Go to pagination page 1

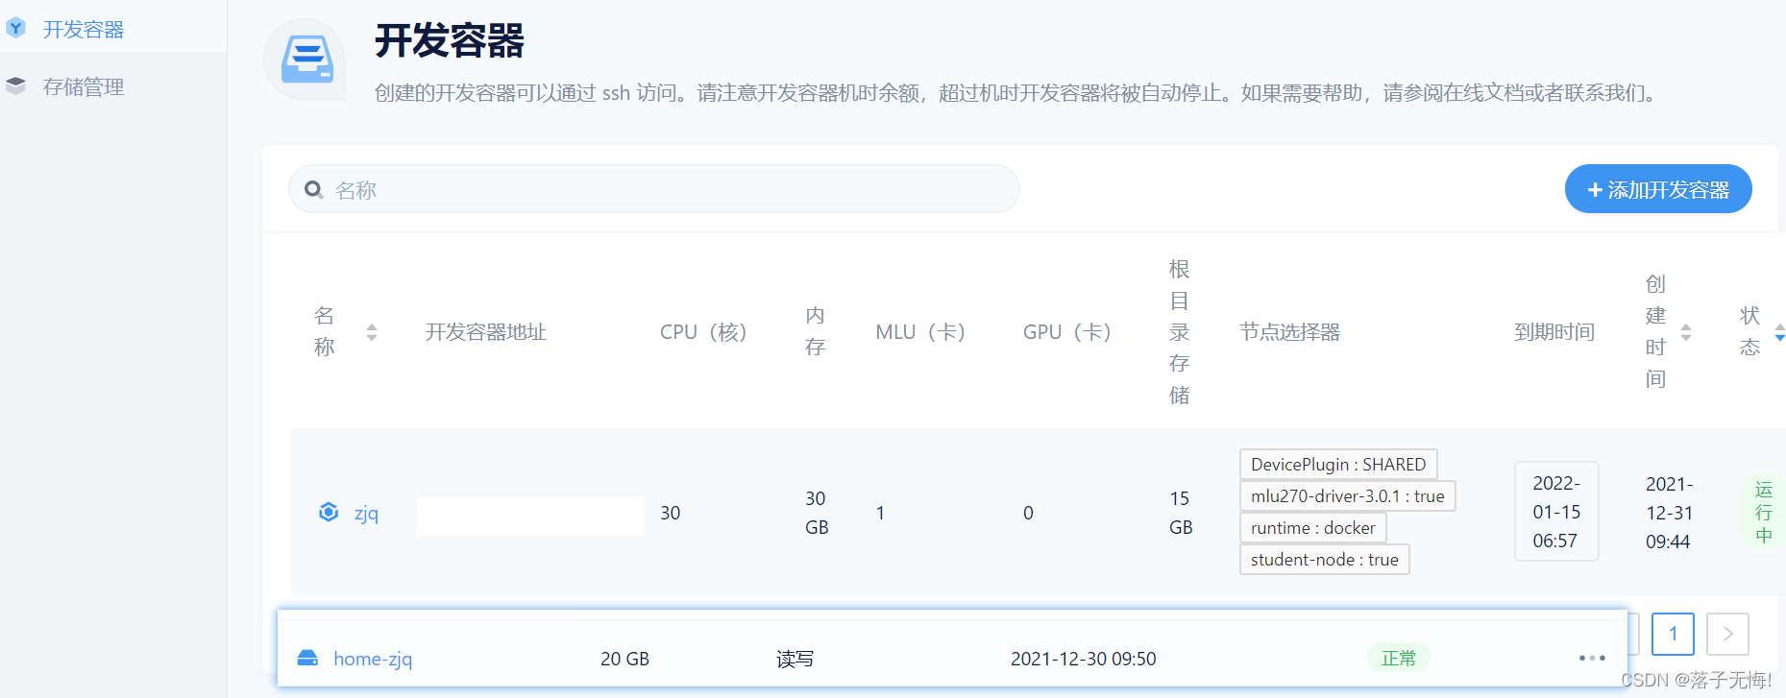point(1673,634)
